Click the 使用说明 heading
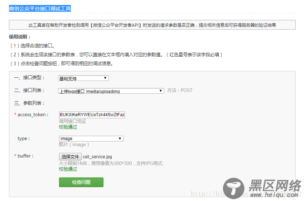The height and width of the screenshot is (201, 306). pyautogui.click(x=20, y=37)
